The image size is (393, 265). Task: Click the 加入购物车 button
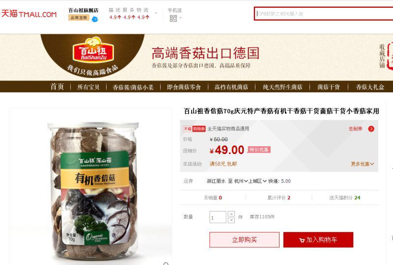click(x=318, y=239)
